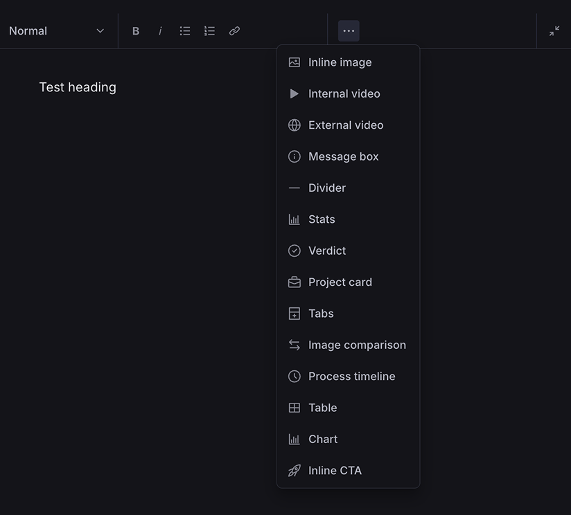This screenshot has height=515, width=571.
Task: Choose Inline image from the menu
Action: pyautogui.click(x=348, y=62)
